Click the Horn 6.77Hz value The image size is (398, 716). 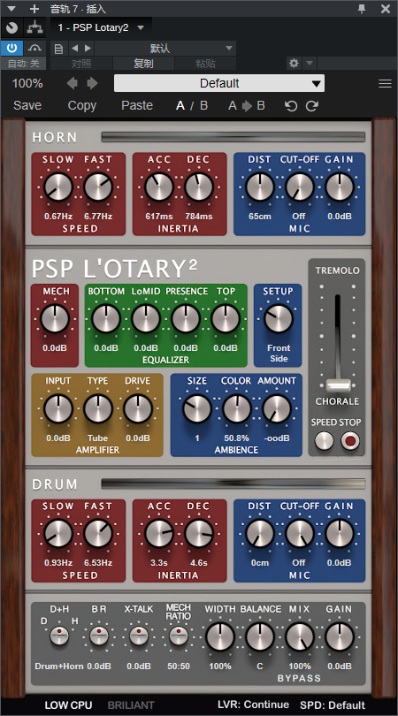[98, 216]
